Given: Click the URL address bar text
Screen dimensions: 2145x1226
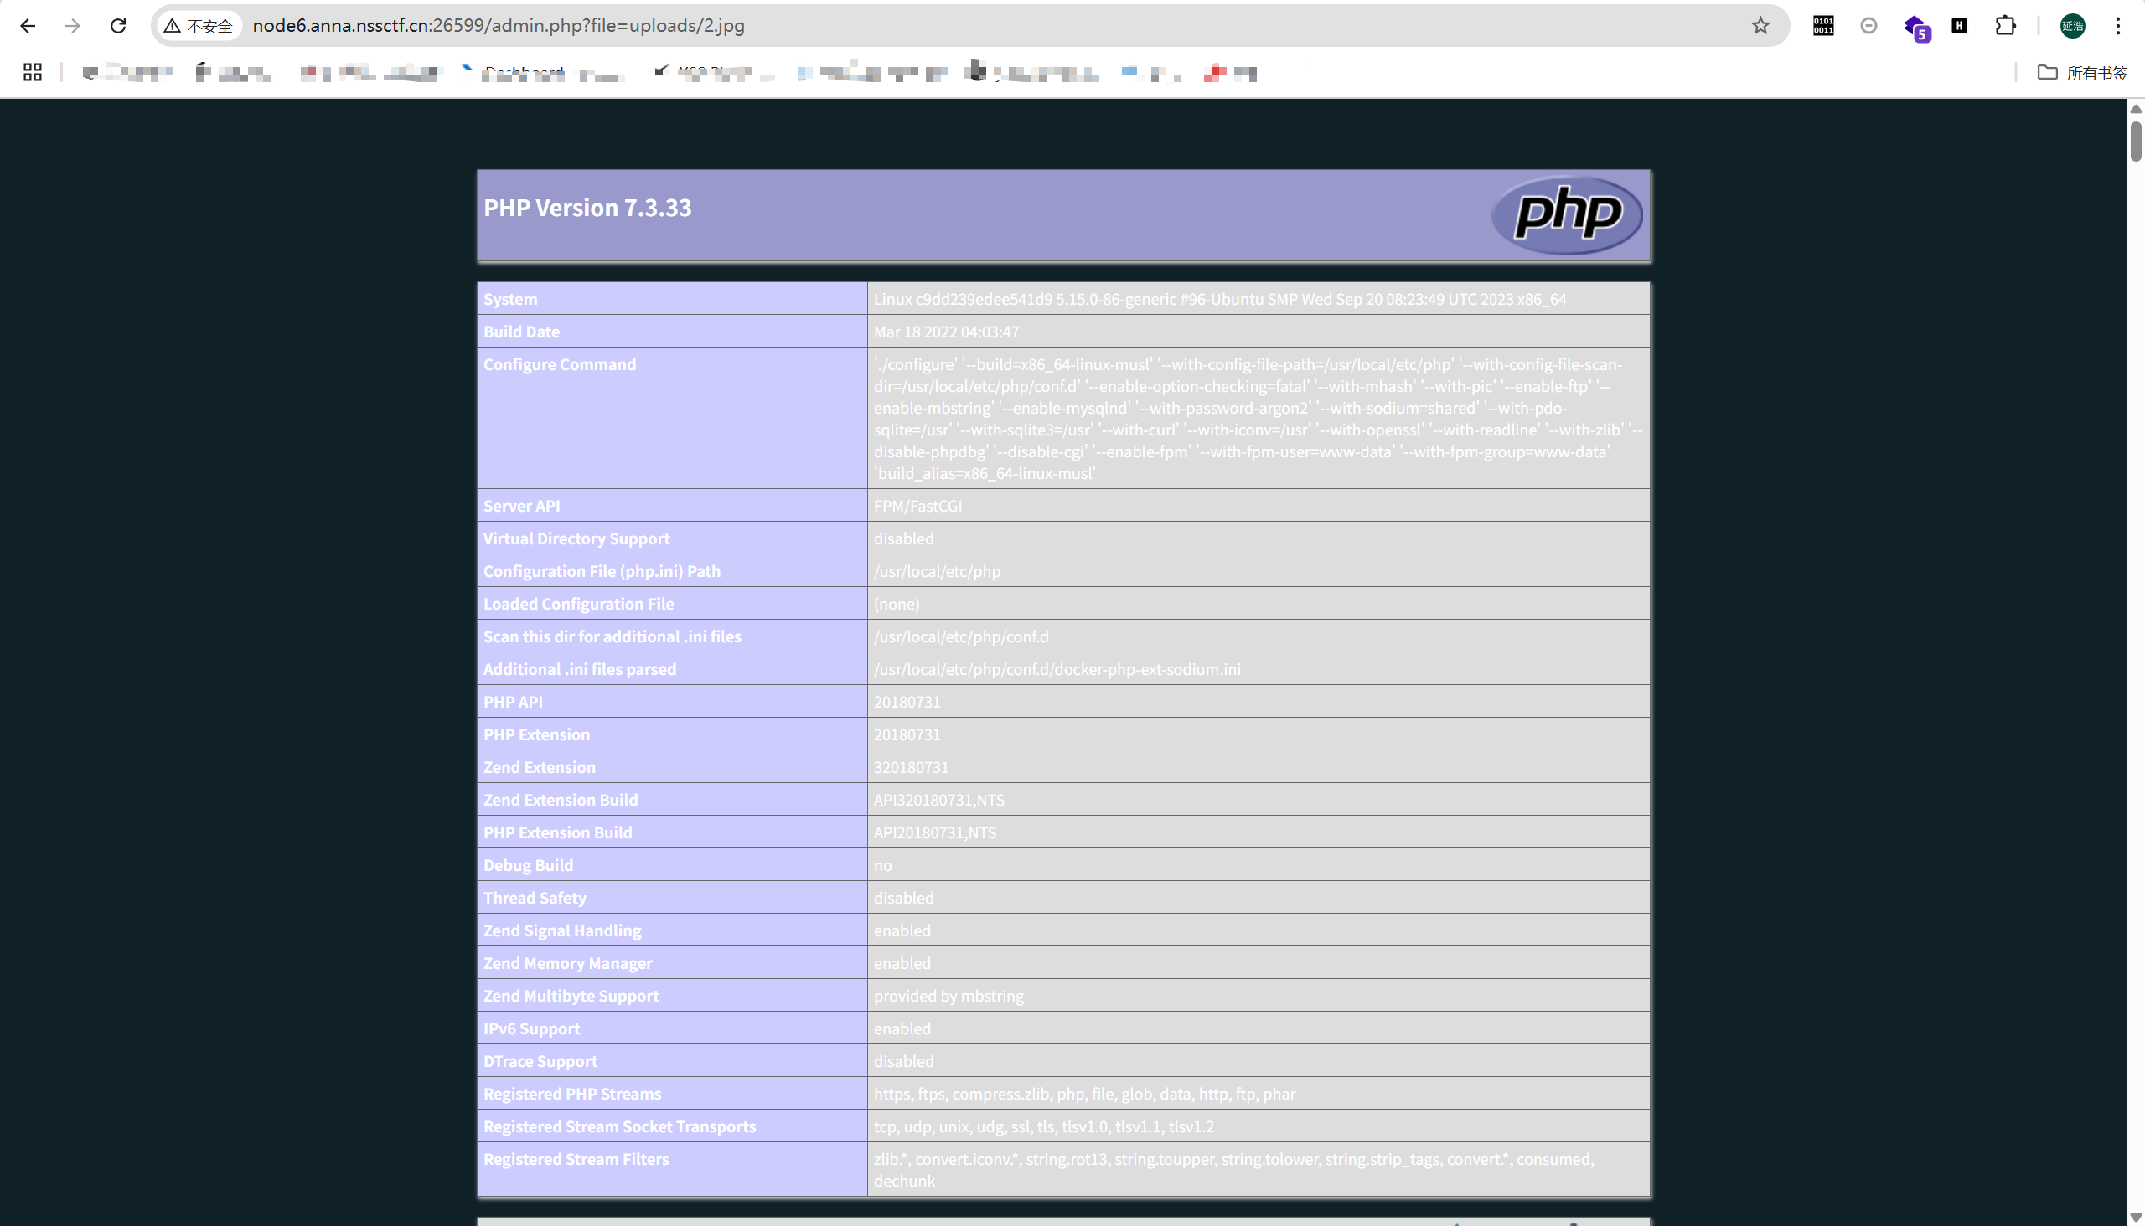Looking at the screenshot, I should 497,25.
